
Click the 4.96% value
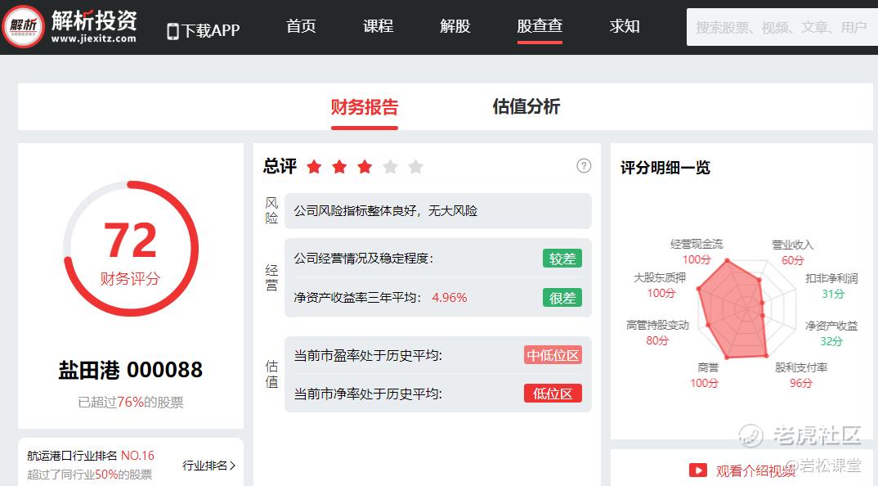[449, 298]
